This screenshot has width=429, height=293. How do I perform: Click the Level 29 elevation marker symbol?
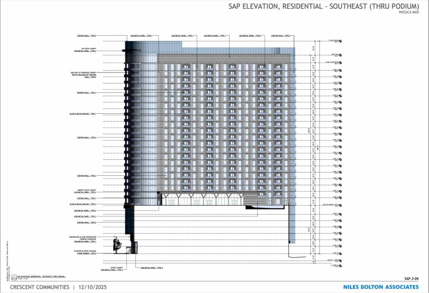click(341, 70)
